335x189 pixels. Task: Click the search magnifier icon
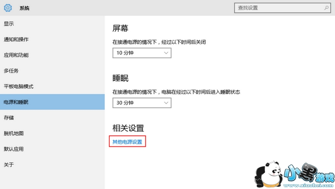tap(326, 8)
